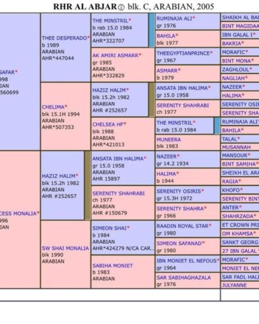
Task: Open CHELSEA HF pedigree
Action: tap(108, 124)
